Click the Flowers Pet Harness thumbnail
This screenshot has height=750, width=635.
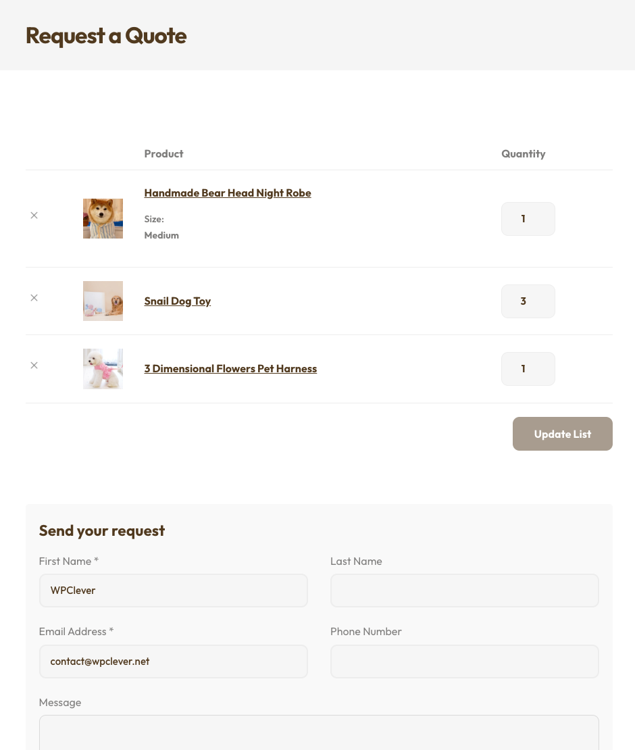click(103, 368)
